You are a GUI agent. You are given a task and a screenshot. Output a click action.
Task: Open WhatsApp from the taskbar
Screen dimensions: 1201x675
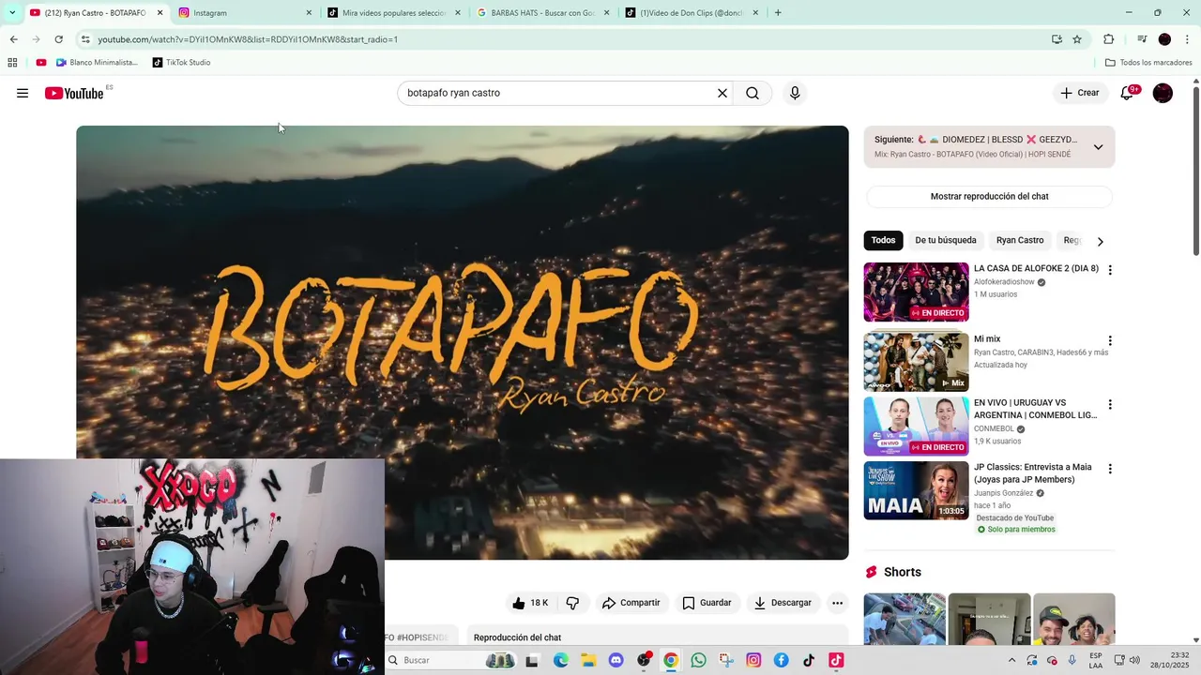point(698,660)
